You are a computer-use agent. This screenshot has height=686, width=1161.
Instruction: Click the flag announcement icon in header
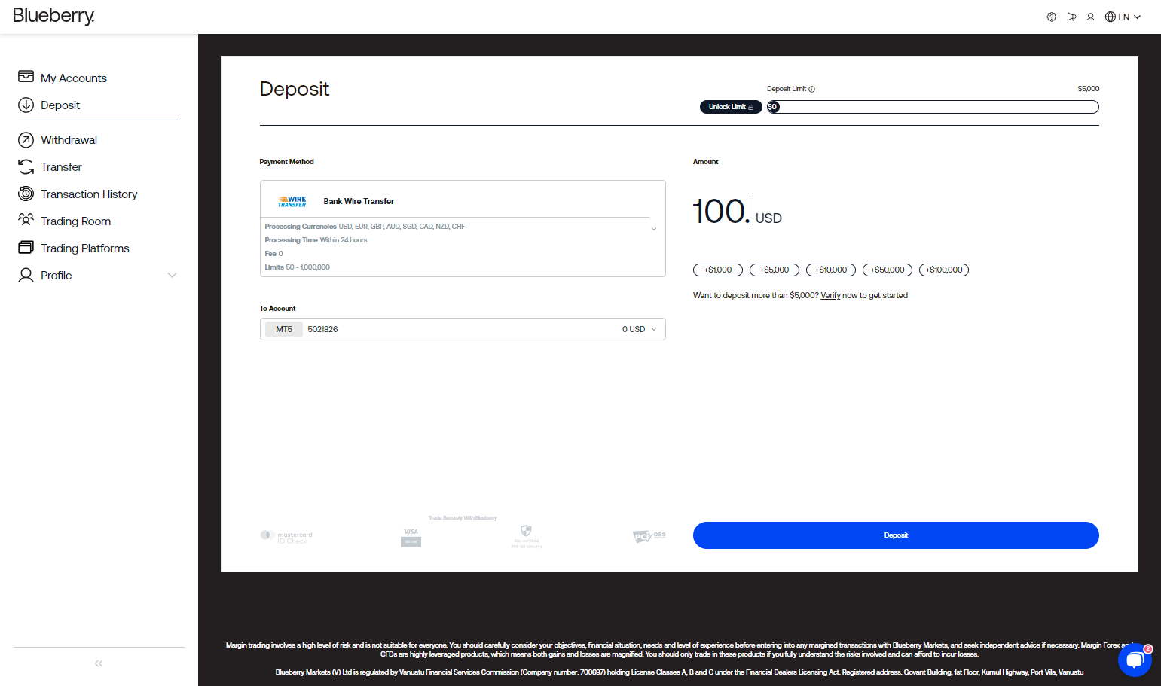pyautogui.click(x=1071, y=17)
